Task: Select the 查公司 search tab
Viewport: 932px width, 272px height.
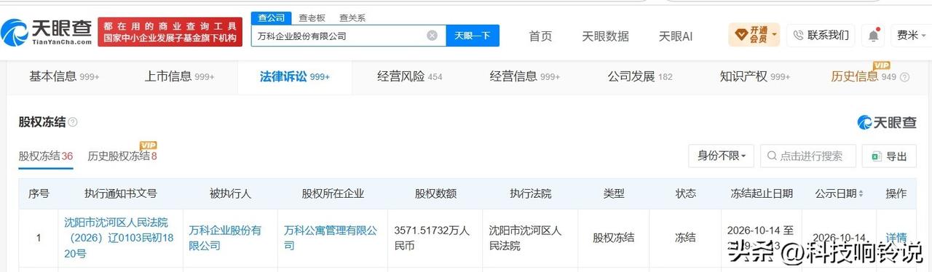Action: click(x=271, y=17)
